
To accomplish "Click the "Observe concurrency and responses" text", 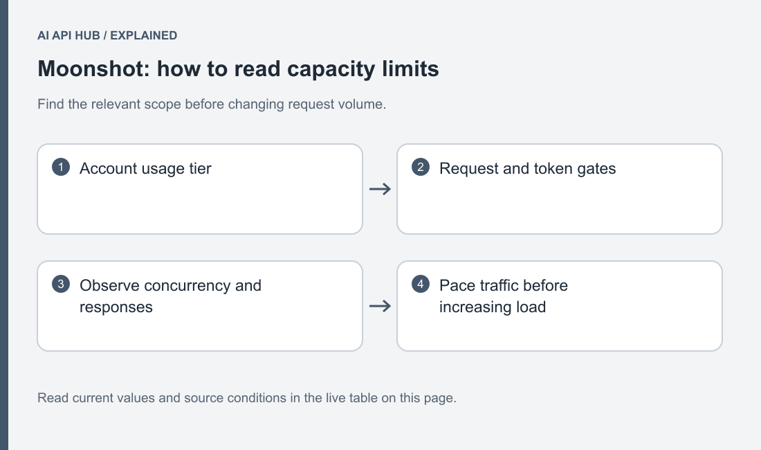I will (170, 296).
